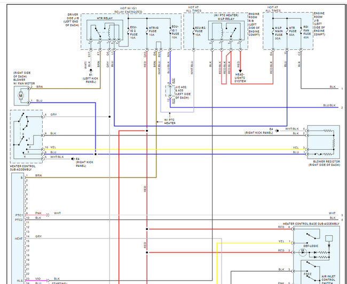
Task: Click the Heater Control Base Sub-Assembly title
Action: (x=311, y=224)
